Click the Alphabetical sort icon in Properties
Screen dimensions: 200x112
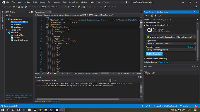(x=149, y=73)
